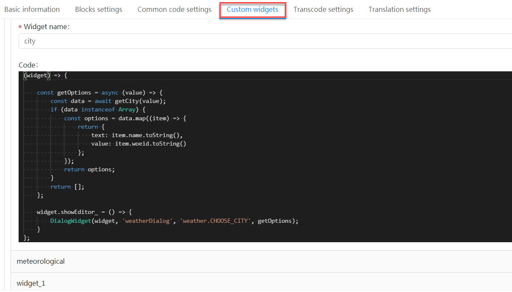Place cursor on the (widget) => { line

[x=45, y=76]
